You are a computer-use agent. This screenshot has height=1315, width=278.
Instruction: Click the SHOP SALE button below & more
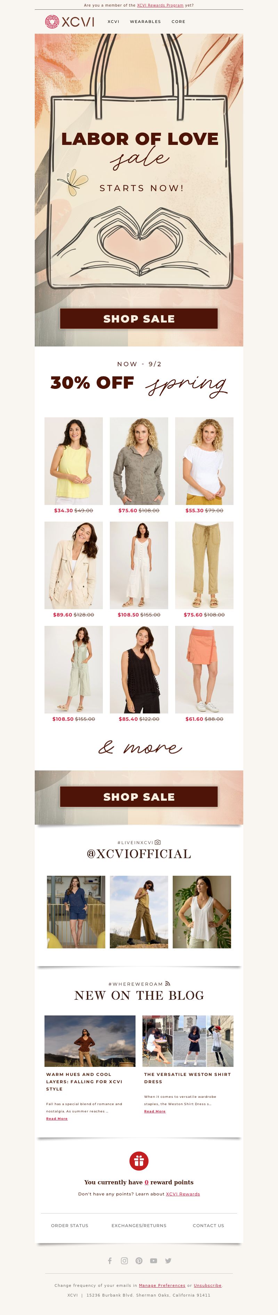[x=139, y=797]
